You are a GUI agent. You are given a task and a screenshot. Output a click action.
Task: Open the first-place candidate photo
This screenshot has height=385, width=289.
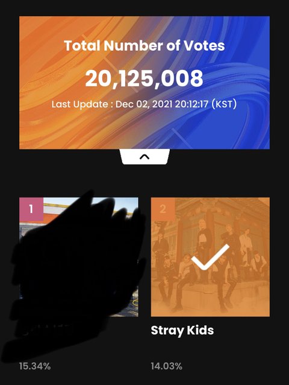coord(79,257)
